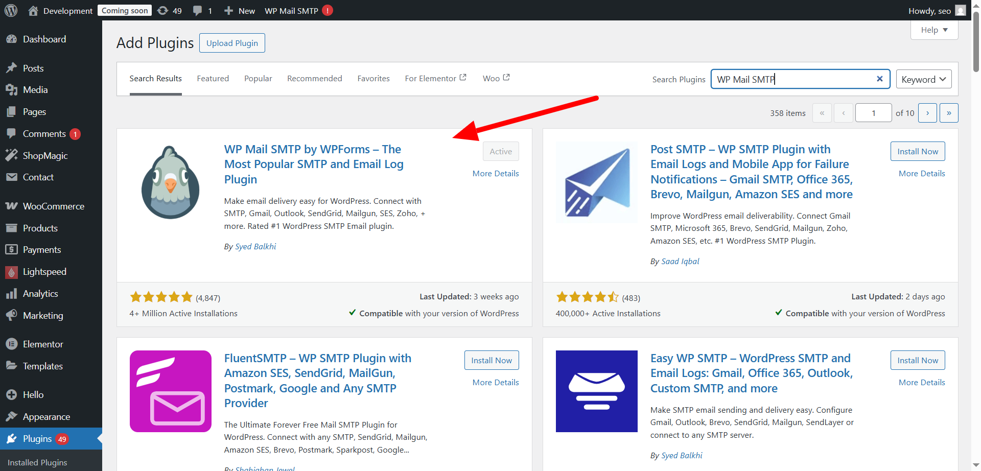Open Pages sidebar icon
This screenshot has height=471, width=981.
[12, 112]
